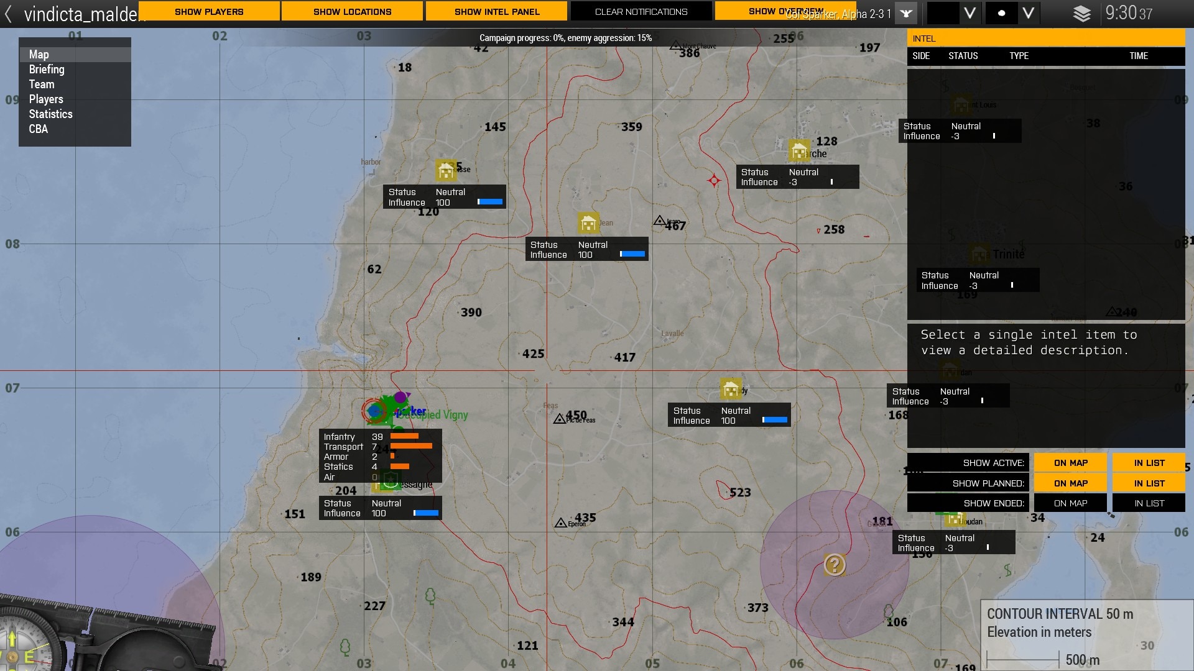This screenshot has height=671, width=1194.
Task: Select the unknown question mark marker
Action: click(x=834, y=564)
